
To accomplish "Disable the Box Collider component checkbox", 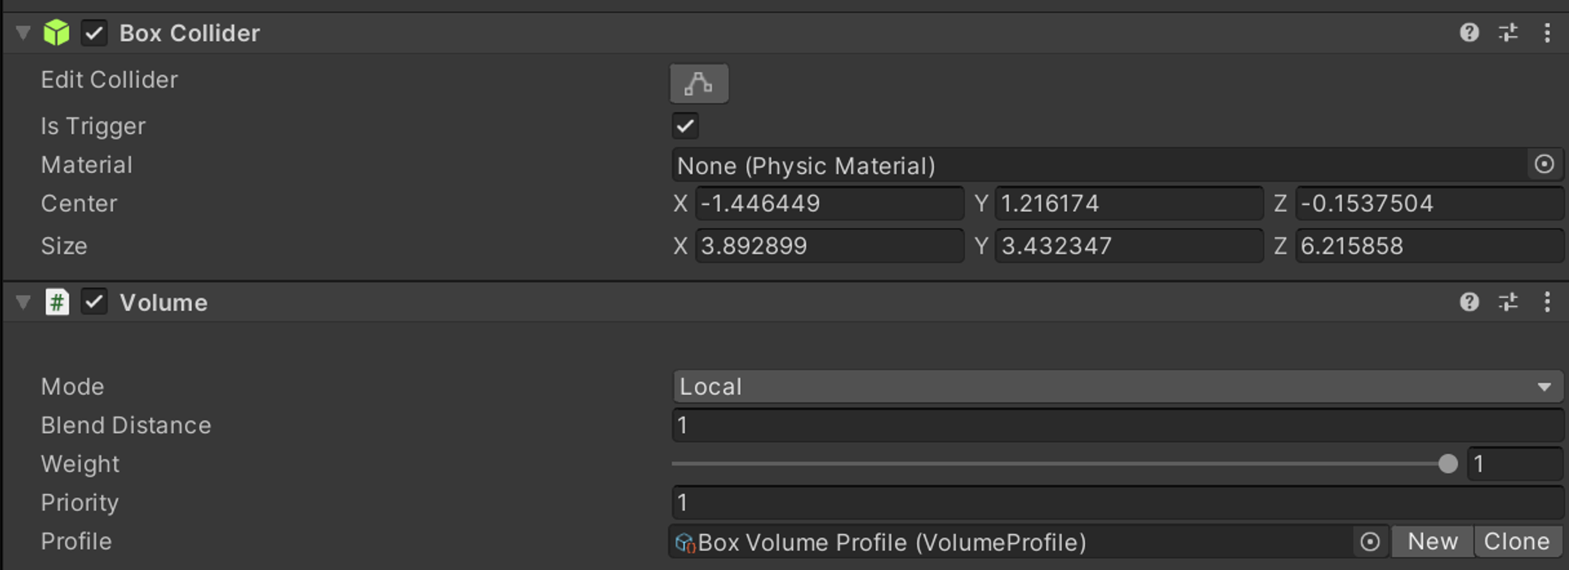I will click(x=94, y=32).
